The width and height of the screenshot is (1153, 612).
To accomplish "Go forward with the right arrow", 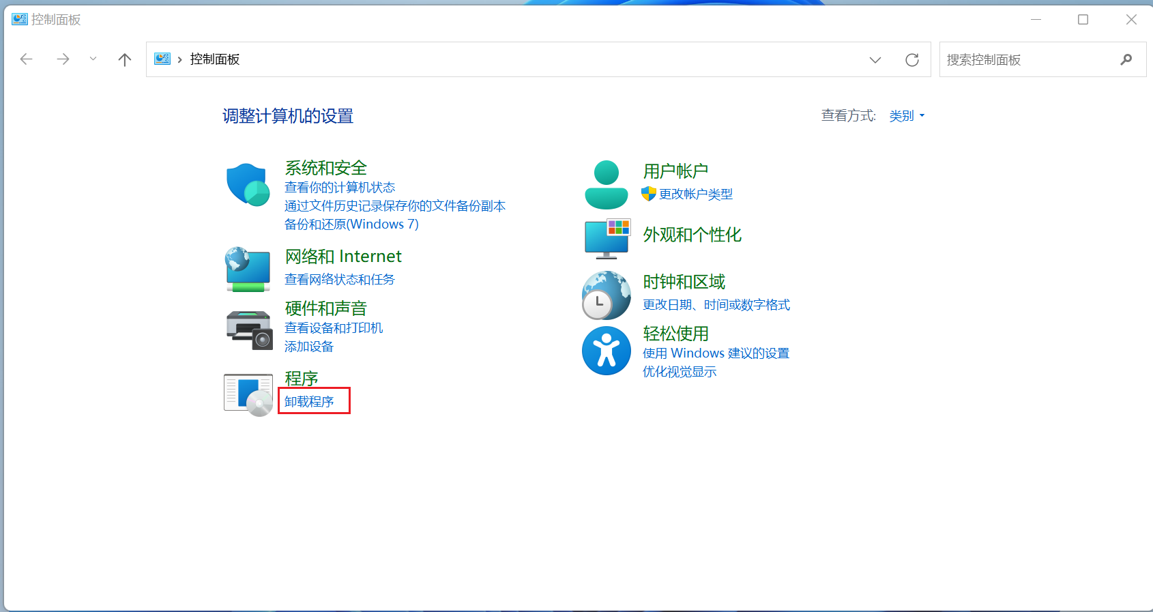I will coord(63,59).
